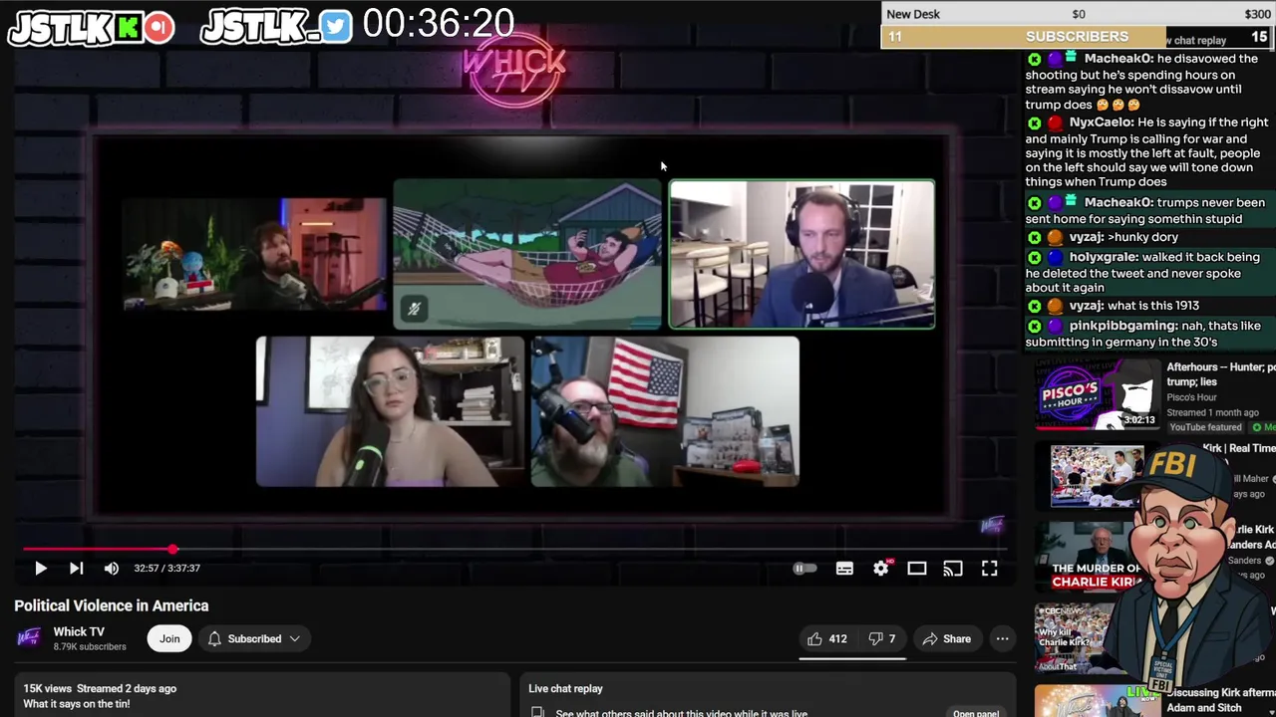This screenshot has width=1276, height=717.
Task: Share the video
Action: point(946,638)
